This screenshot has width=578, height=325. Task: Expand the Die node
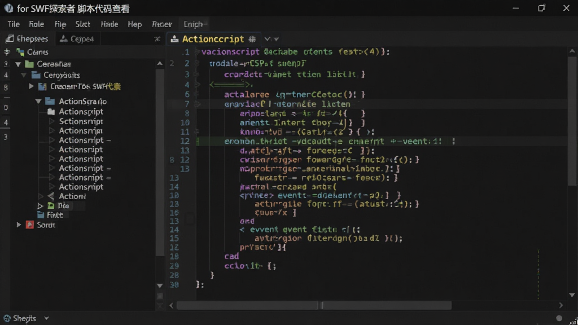tap(40, 206)
